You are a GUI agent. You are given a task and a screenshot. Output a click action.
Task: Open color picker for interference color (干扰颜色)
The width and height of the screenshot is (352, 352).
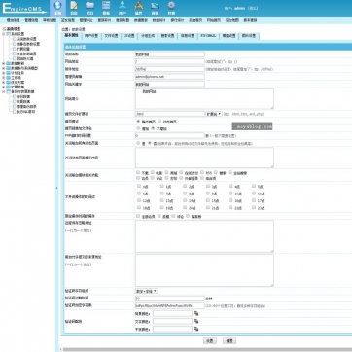(x=196, y=329)
